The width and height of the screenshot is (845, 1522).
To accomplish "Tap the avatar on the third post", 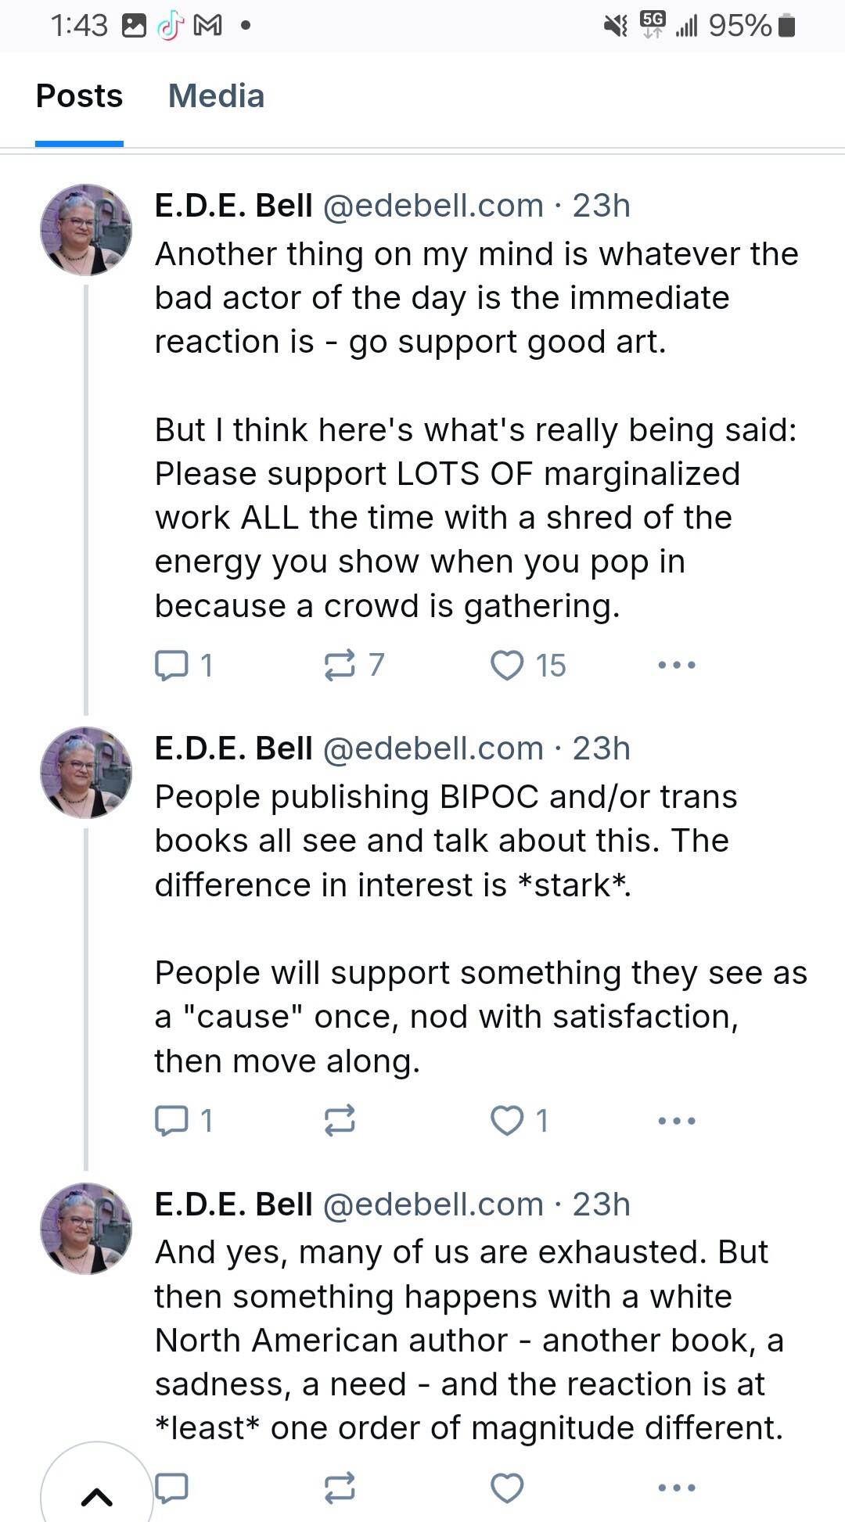I will point(86,1229).
